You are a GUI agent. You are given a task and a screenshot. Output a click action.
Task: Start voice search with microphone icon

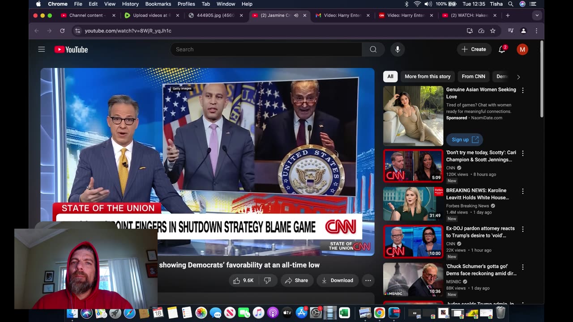(x=398, y=49)
